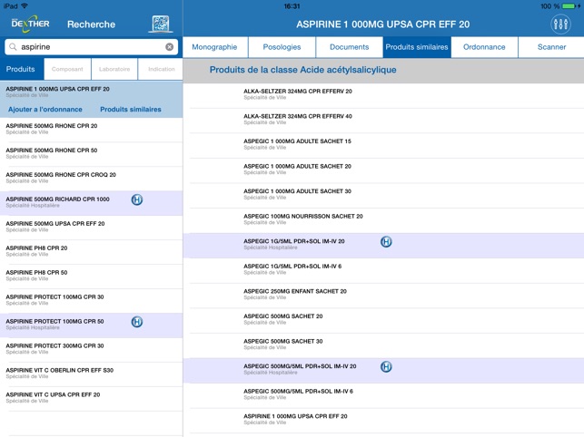This screenshot has width=584, height=437.
Task: Tap the Produits de la classe Acide acétylsalicylique header
Action: pyautogui.click(x=302, y=70)
